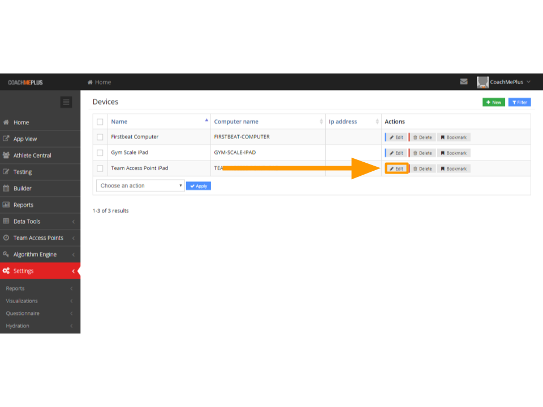Check the Firstbeat Computer row checkbox
The height and width of the screenshot is (407, 543).
coord(100,137)
